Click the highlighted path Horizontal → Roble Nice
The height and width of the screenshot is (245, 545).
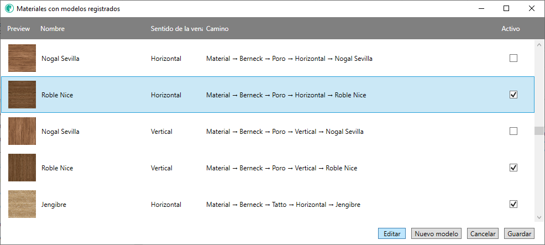(286, 95)
